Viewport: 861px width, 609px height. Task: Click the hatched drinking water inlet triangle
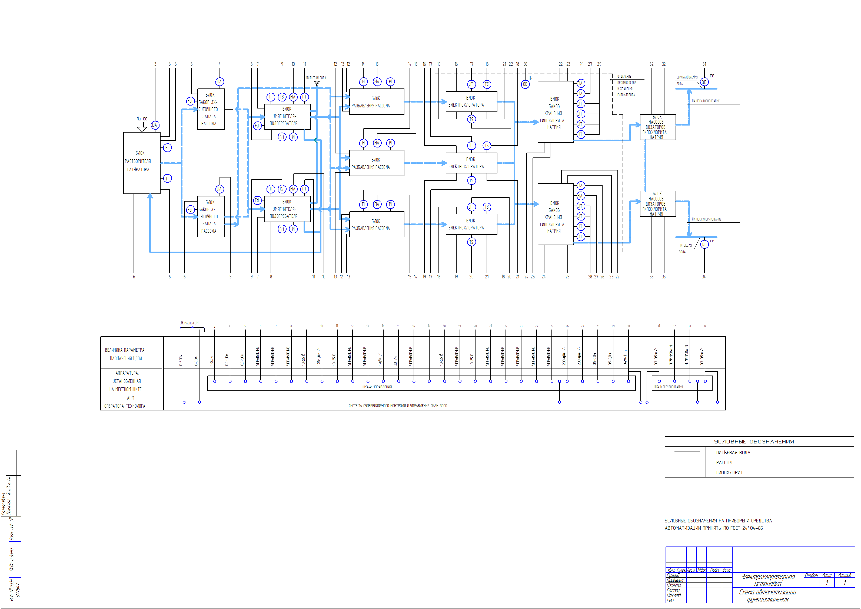pyautogui.click(x=317, y=84)
